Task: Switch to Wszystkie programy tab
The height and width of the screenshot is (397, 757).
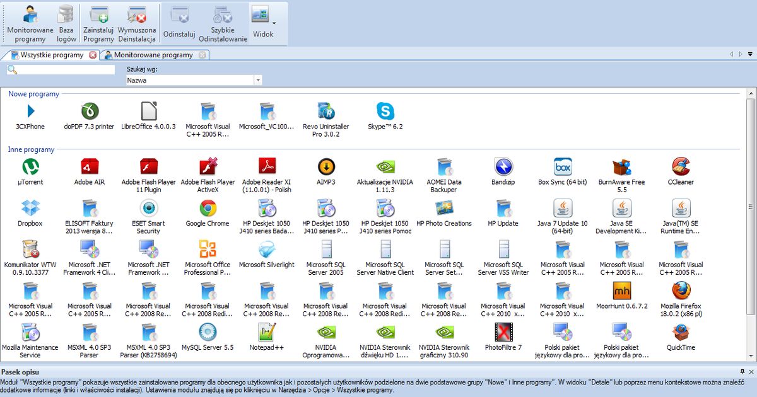Action: coord(50,55)
